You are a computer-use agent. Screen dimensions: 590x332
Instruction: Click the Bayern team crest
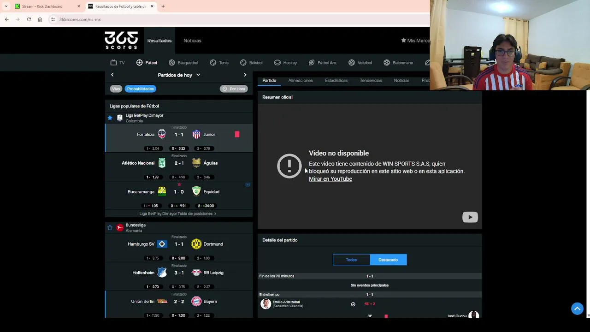click(x=196, y=301)
